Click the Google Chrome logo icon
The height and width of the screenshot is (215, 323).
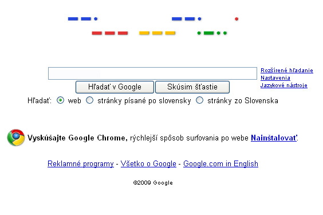[x=16, y=137]
